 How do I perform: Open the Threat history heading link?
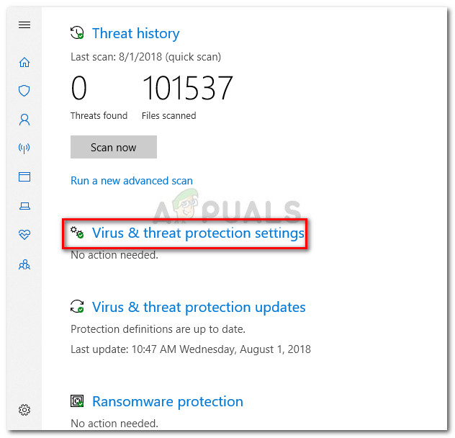pyautogui.click(x=135, y=34)
